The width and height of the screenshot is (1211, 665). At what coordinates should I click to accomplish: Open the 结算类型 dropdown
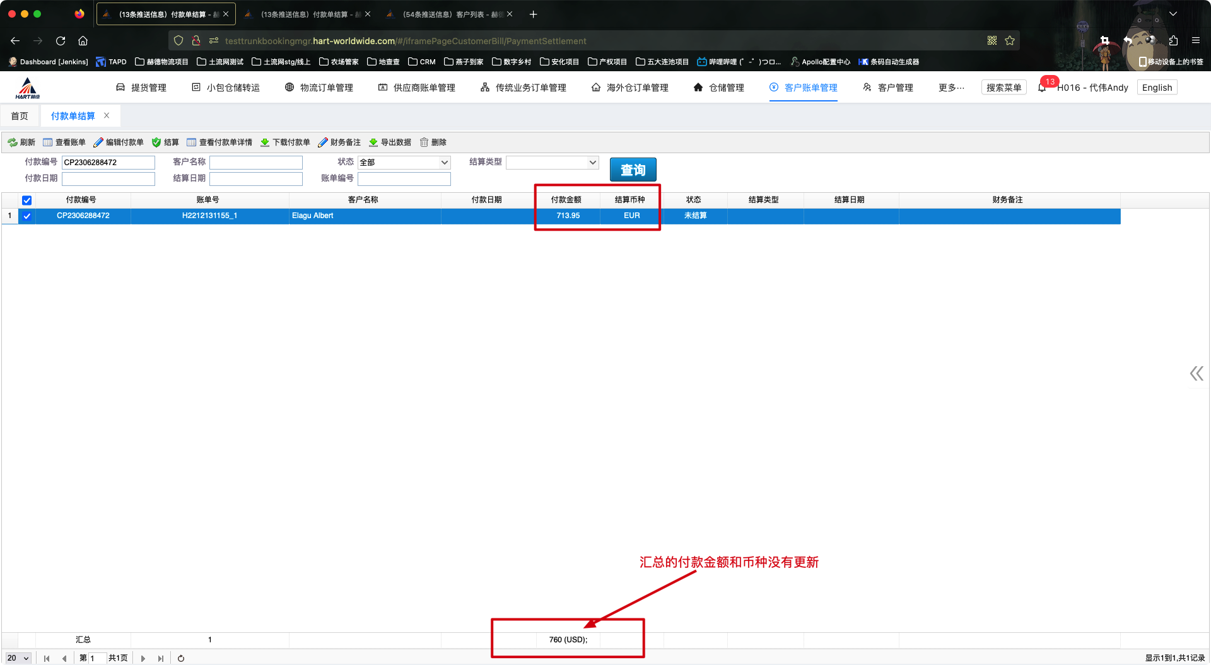(x=552, y=163)
